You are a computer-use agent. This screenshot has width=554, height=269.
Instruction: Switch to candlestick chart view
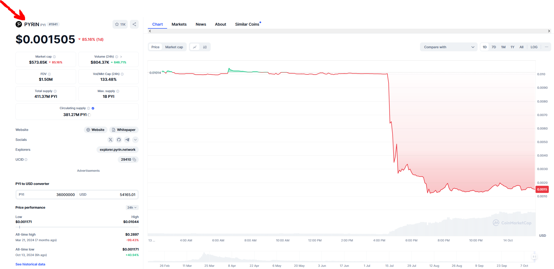[205, 47]
